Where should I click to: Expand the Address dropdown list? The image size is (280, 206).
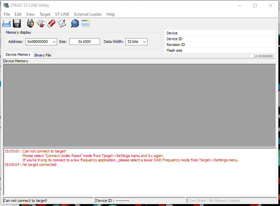pos(54,42)
